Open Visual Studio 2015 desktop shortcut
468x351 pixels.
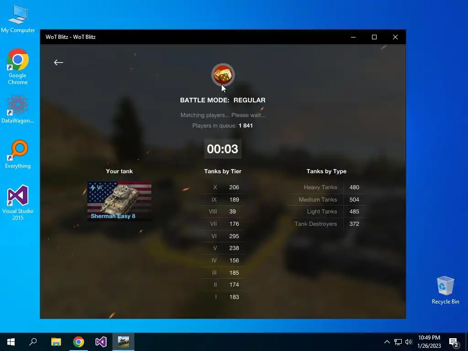click(x=18, y=202)
